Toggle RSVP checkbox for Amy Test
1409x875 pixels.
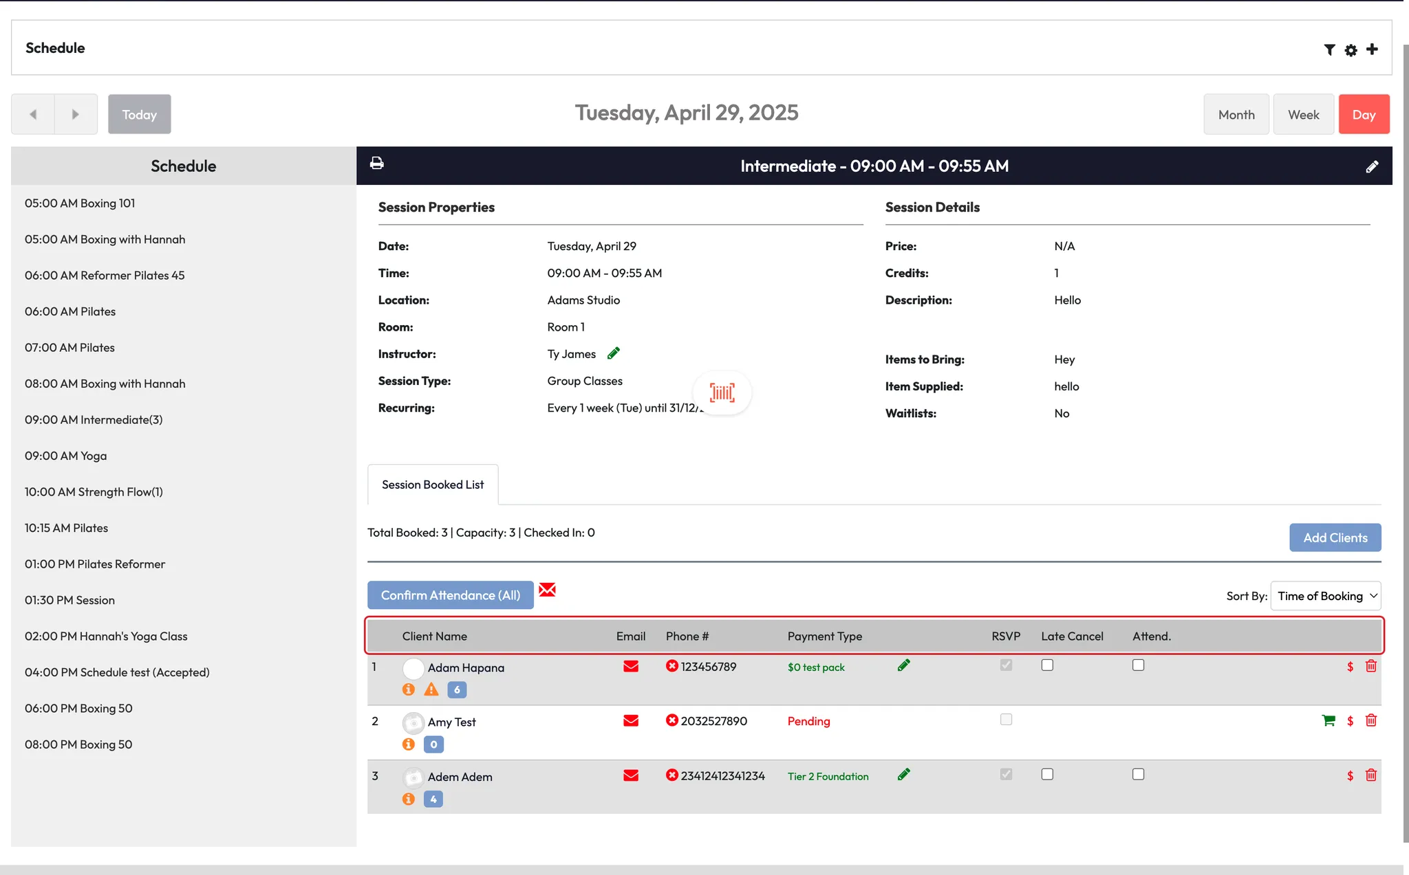pos(1006,720)
